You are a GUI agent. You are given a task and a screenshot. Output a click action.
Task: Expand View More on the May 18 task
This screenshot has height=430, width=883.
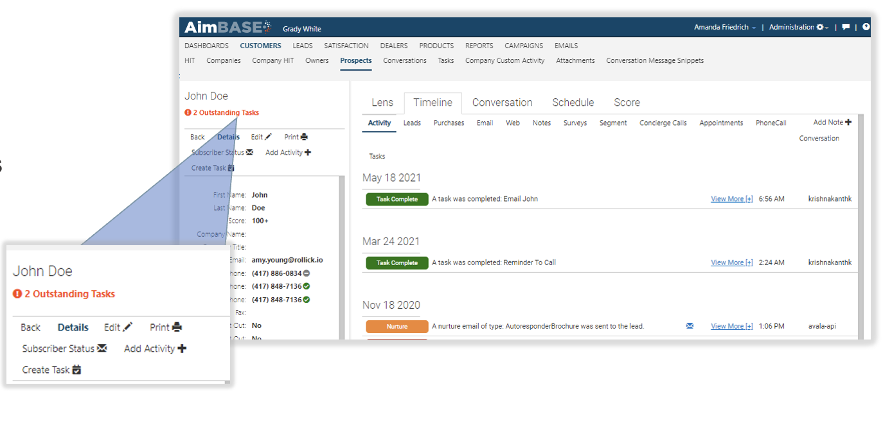tap(731, 198)
